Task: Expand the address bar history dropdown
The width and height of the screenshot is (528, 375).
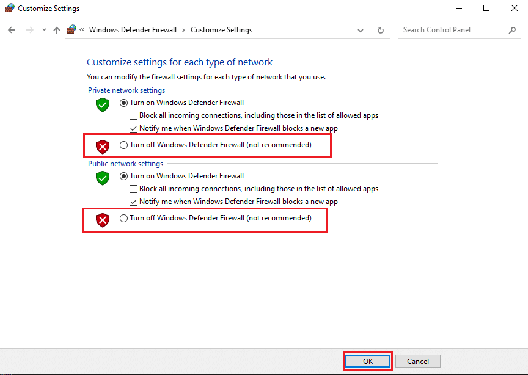Action: [x=361, y=30]
